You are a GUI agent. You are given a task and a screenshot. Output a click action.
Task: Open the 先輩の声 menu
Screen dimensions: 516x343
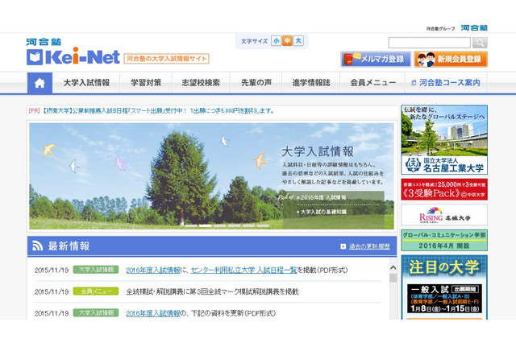click(256, 83)
